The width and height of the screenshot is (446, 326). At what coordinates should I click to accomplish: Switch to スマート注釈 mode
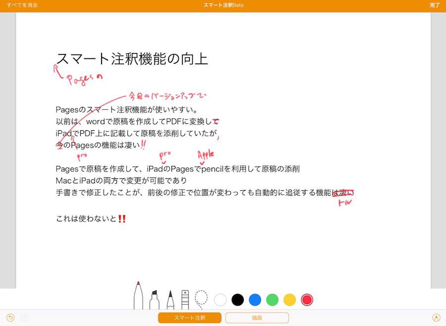pos(190,318)
